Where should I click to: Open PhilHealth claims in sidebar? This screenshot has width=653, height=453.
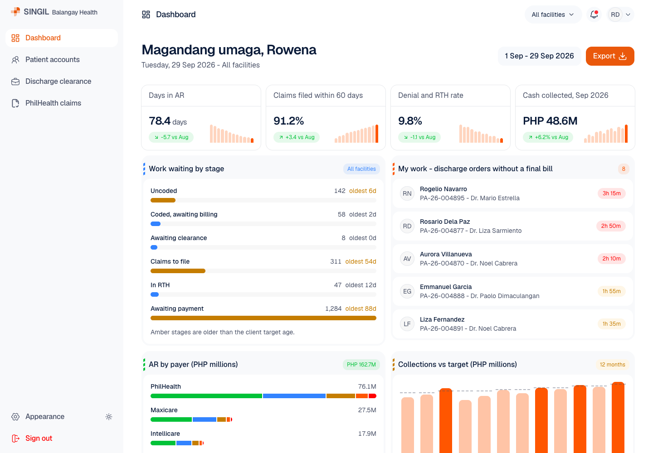(x=62, y=103)
